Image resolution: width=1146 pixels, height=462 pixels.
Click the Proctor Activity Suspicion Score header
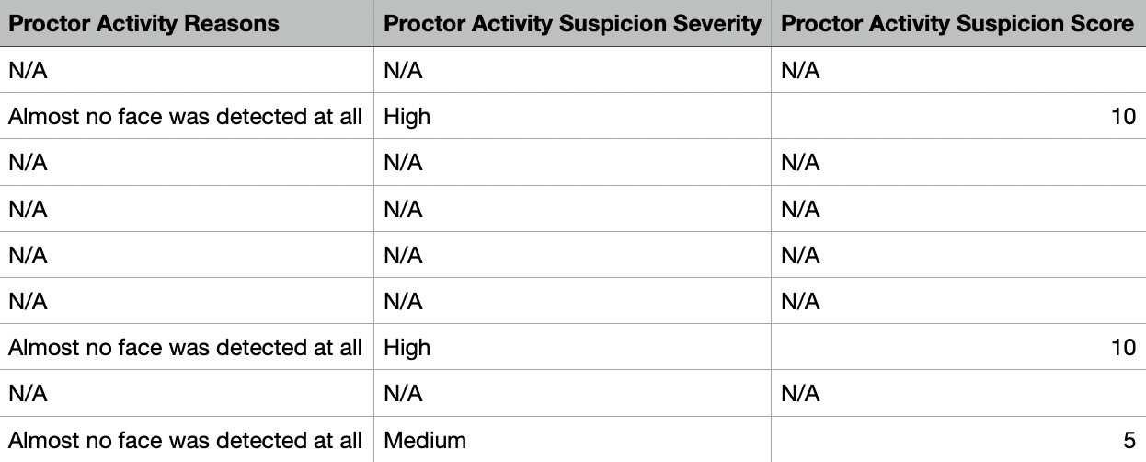(x=957, y=24)
